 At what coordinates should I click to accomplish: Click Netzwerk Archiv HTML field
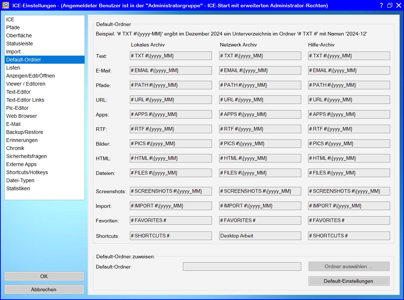[x=260, y=159]
